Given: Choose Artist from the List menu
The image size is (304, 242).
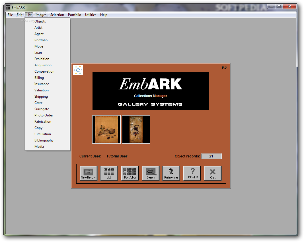Looking at the screenshot, I should [47, 28].
